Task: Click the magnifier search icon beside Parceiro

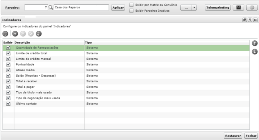Action: coord(51,7)
